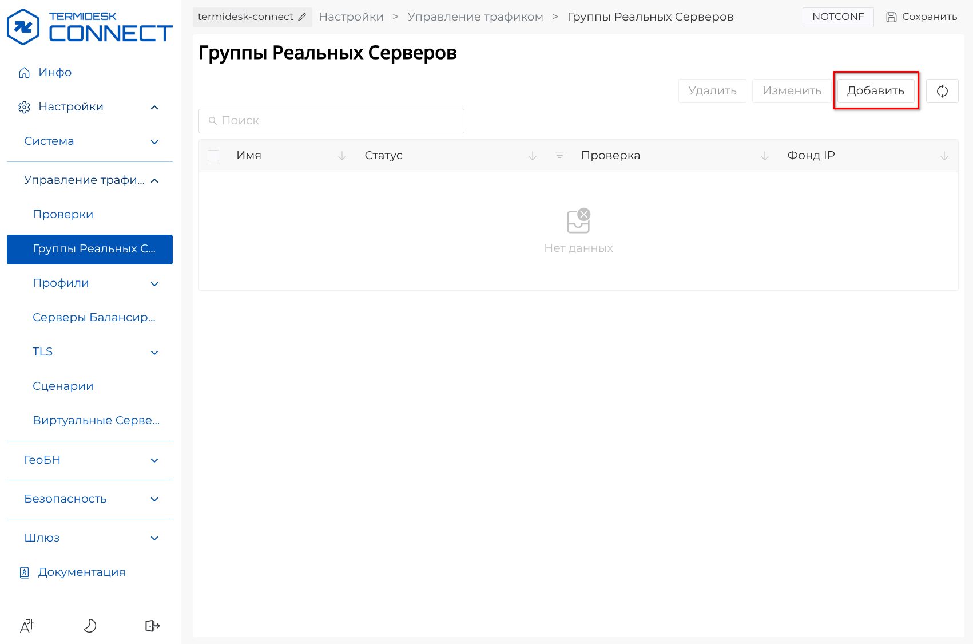The height and width of the screenshot is (644, 973).
Task: Toggle dark mode with moon icon
Action: [90, 626]
